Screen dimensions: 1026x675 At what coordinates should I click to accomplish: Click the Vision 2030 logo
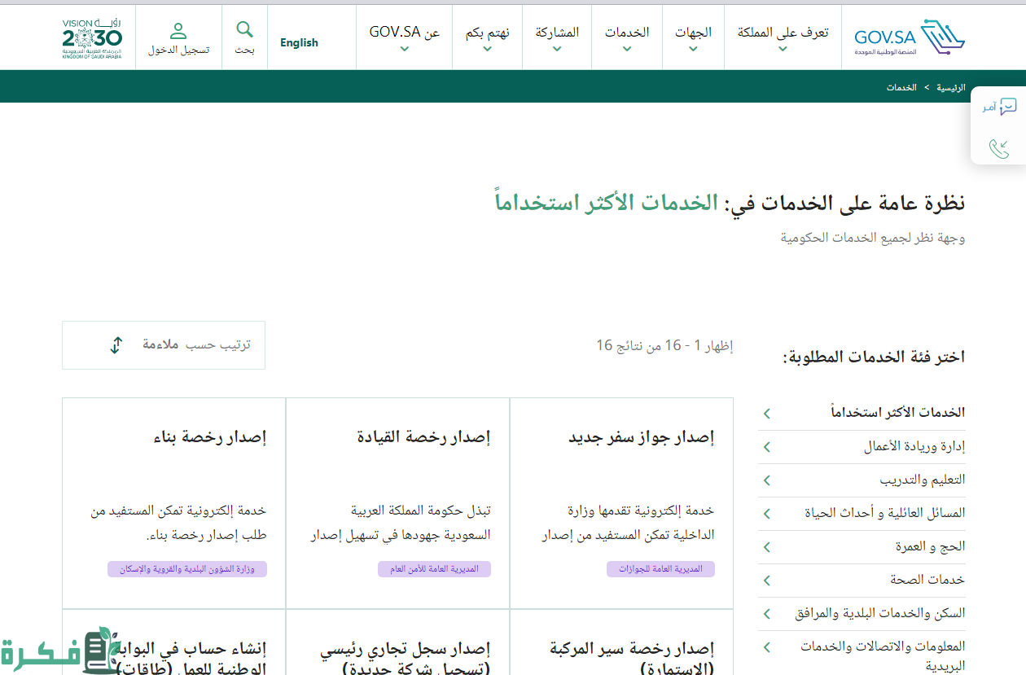point(93,37)
